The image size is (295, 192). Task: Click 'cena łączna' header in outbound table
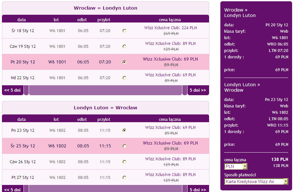(170, 20)
